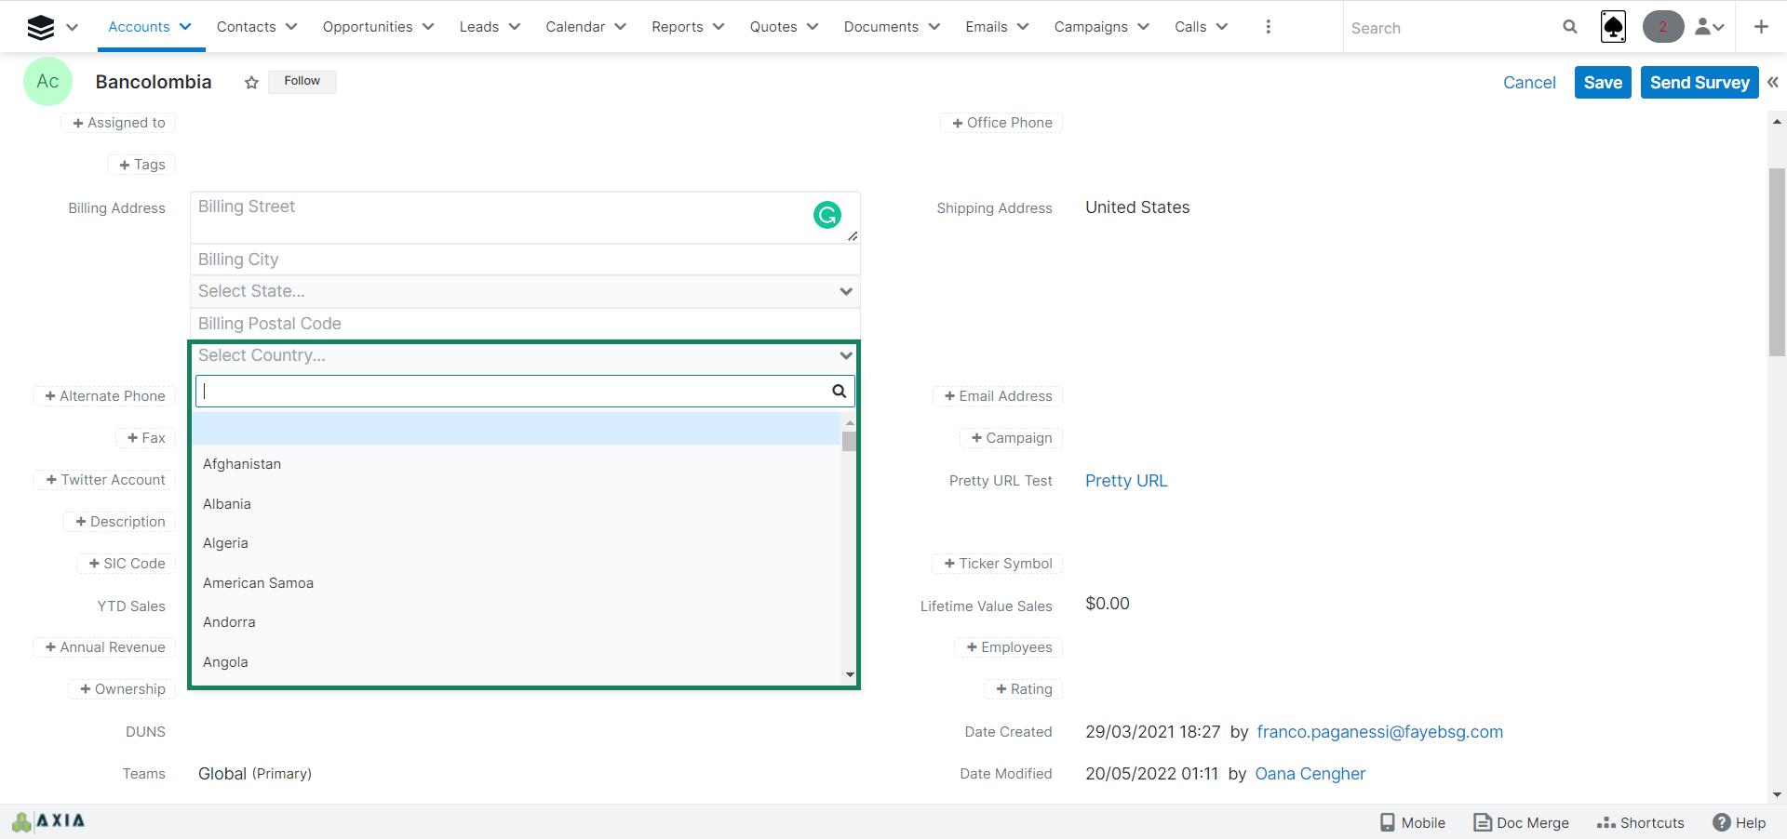Click the page vertical scrollbar thumb
The image size is (1787, 839).
click(x=1777, y=261)
